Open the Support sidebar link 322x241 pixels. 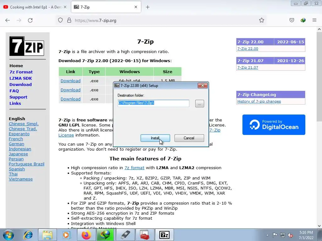pyautogui.click(x=18, y=97)
